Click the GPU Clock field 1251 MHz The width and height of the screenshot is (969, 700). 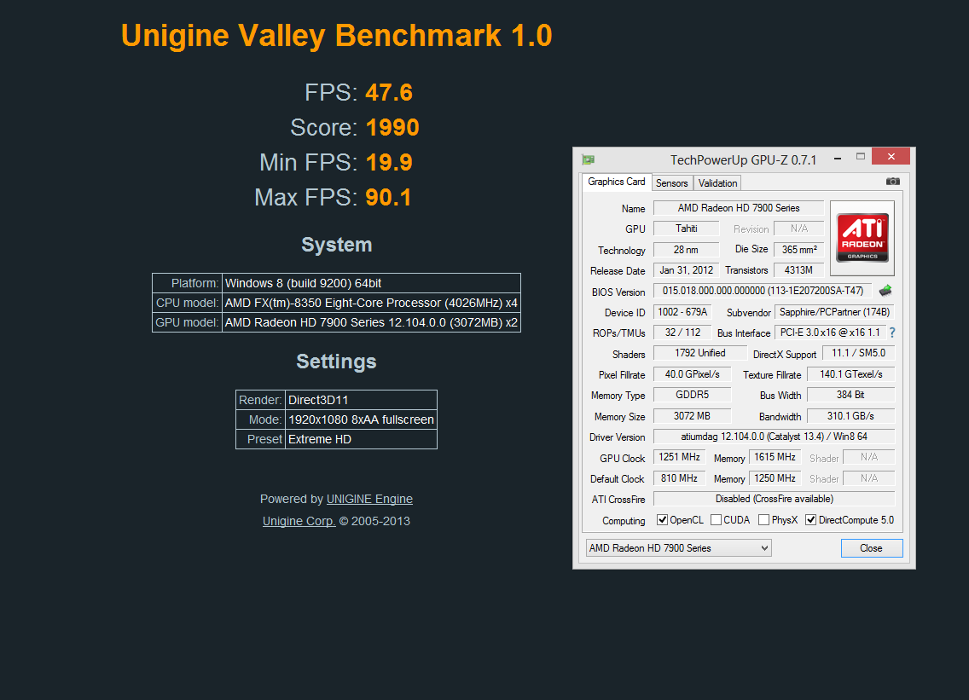pyautogui.click(x=679, y=457)
